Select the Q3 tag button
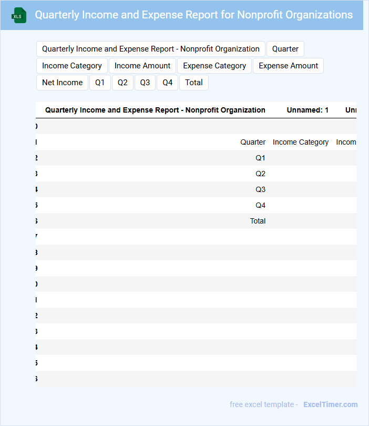 145,83
